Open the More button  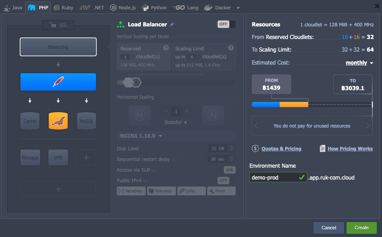221,191
